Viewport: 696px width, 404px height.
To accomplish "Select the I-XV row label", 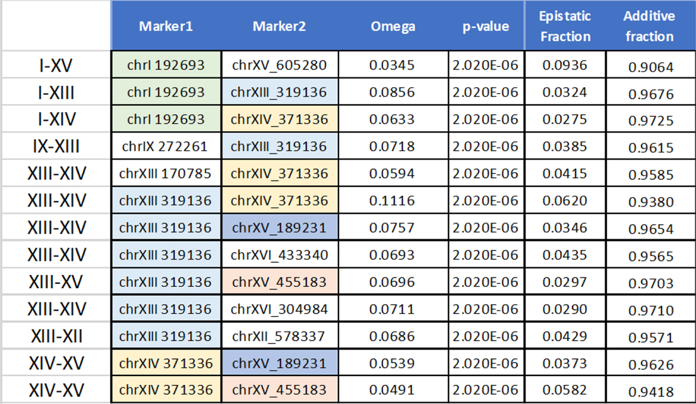I will coord(57,65).
